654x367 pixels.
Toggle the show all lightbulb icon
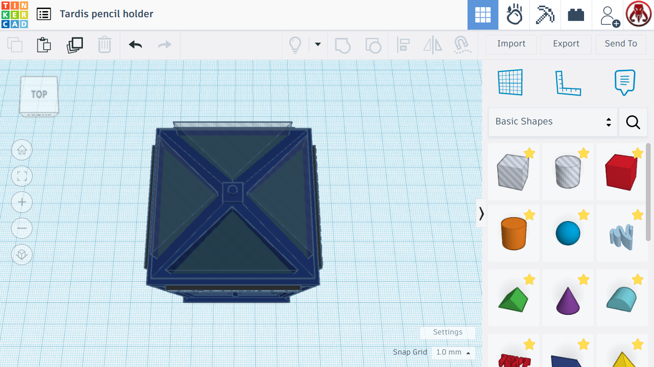coord(295,45)
